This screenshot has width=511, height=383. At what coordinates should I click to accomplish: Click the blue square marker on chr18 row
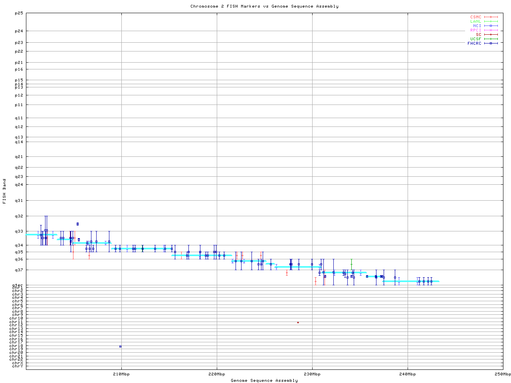point(120,346)
